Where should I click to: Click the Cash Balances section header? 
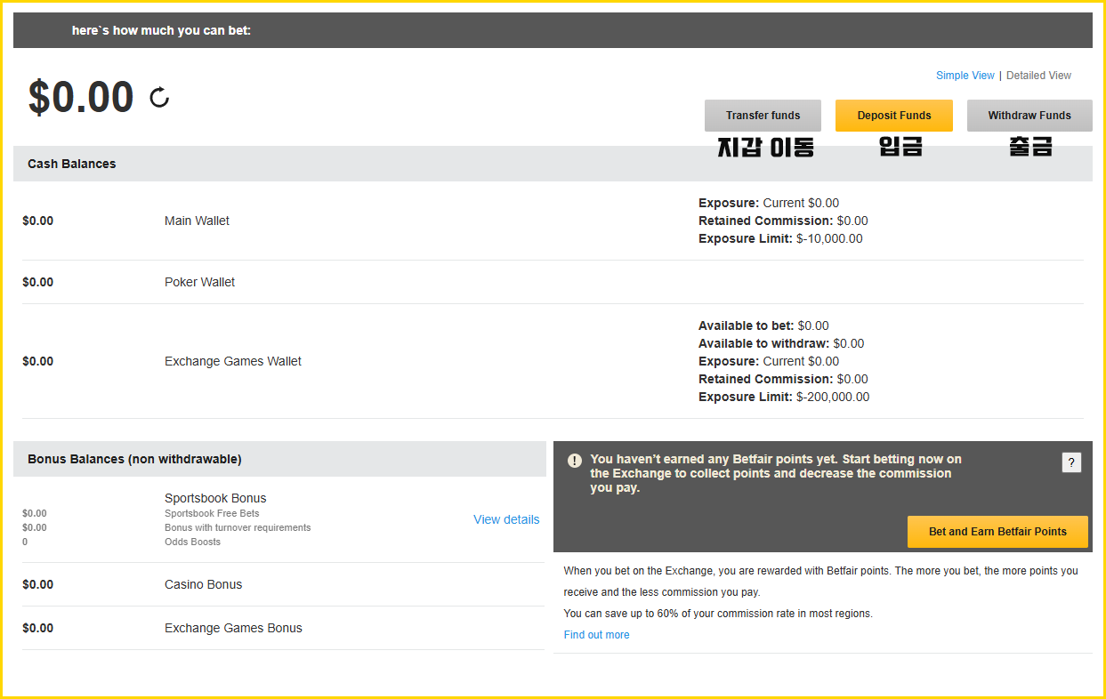click(x=553, y=164)
